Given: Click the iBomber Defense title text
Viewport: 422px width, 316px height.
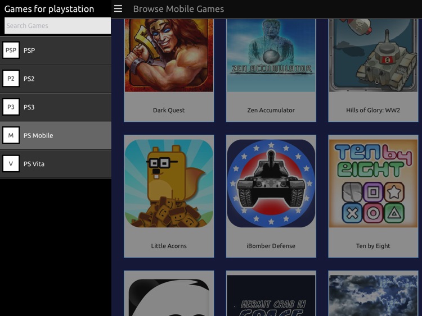Looking at the screenshot, I should click(271, 246).
